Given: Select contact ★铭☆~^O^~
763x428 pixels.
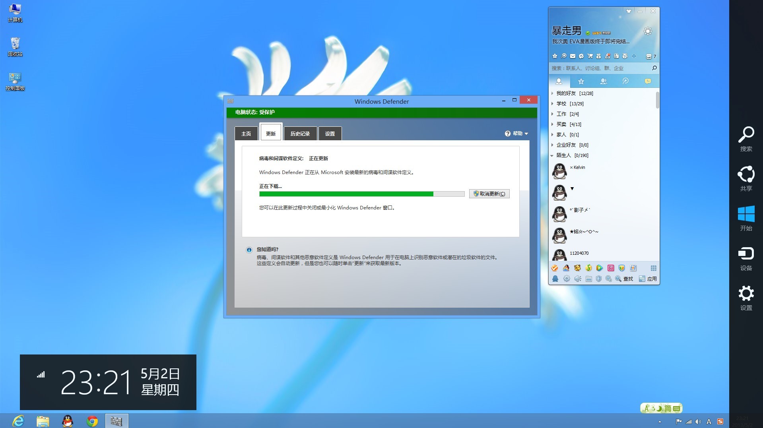Looking at the screenshot, I should coord(602,235).
